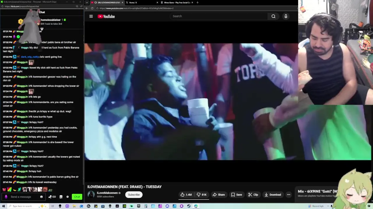Share the Tuesday video
This screenshot has height=209, width=373.
(x=219, y=195)
